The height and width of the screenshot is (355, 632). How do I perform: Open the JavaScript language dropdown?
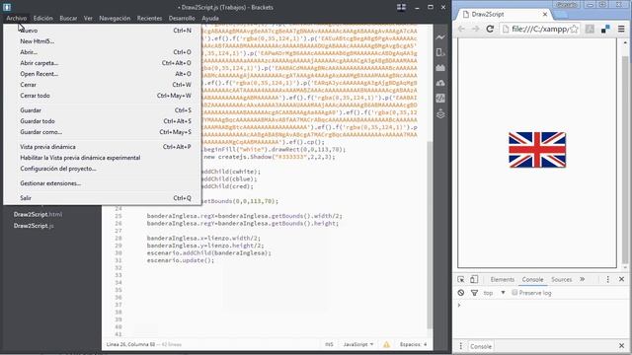click(357, 344)
